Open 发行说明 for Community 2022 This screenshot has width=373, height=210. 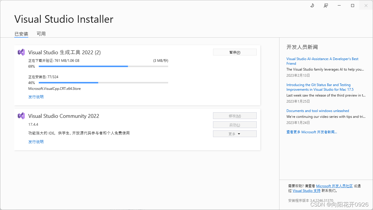(36, 141)
